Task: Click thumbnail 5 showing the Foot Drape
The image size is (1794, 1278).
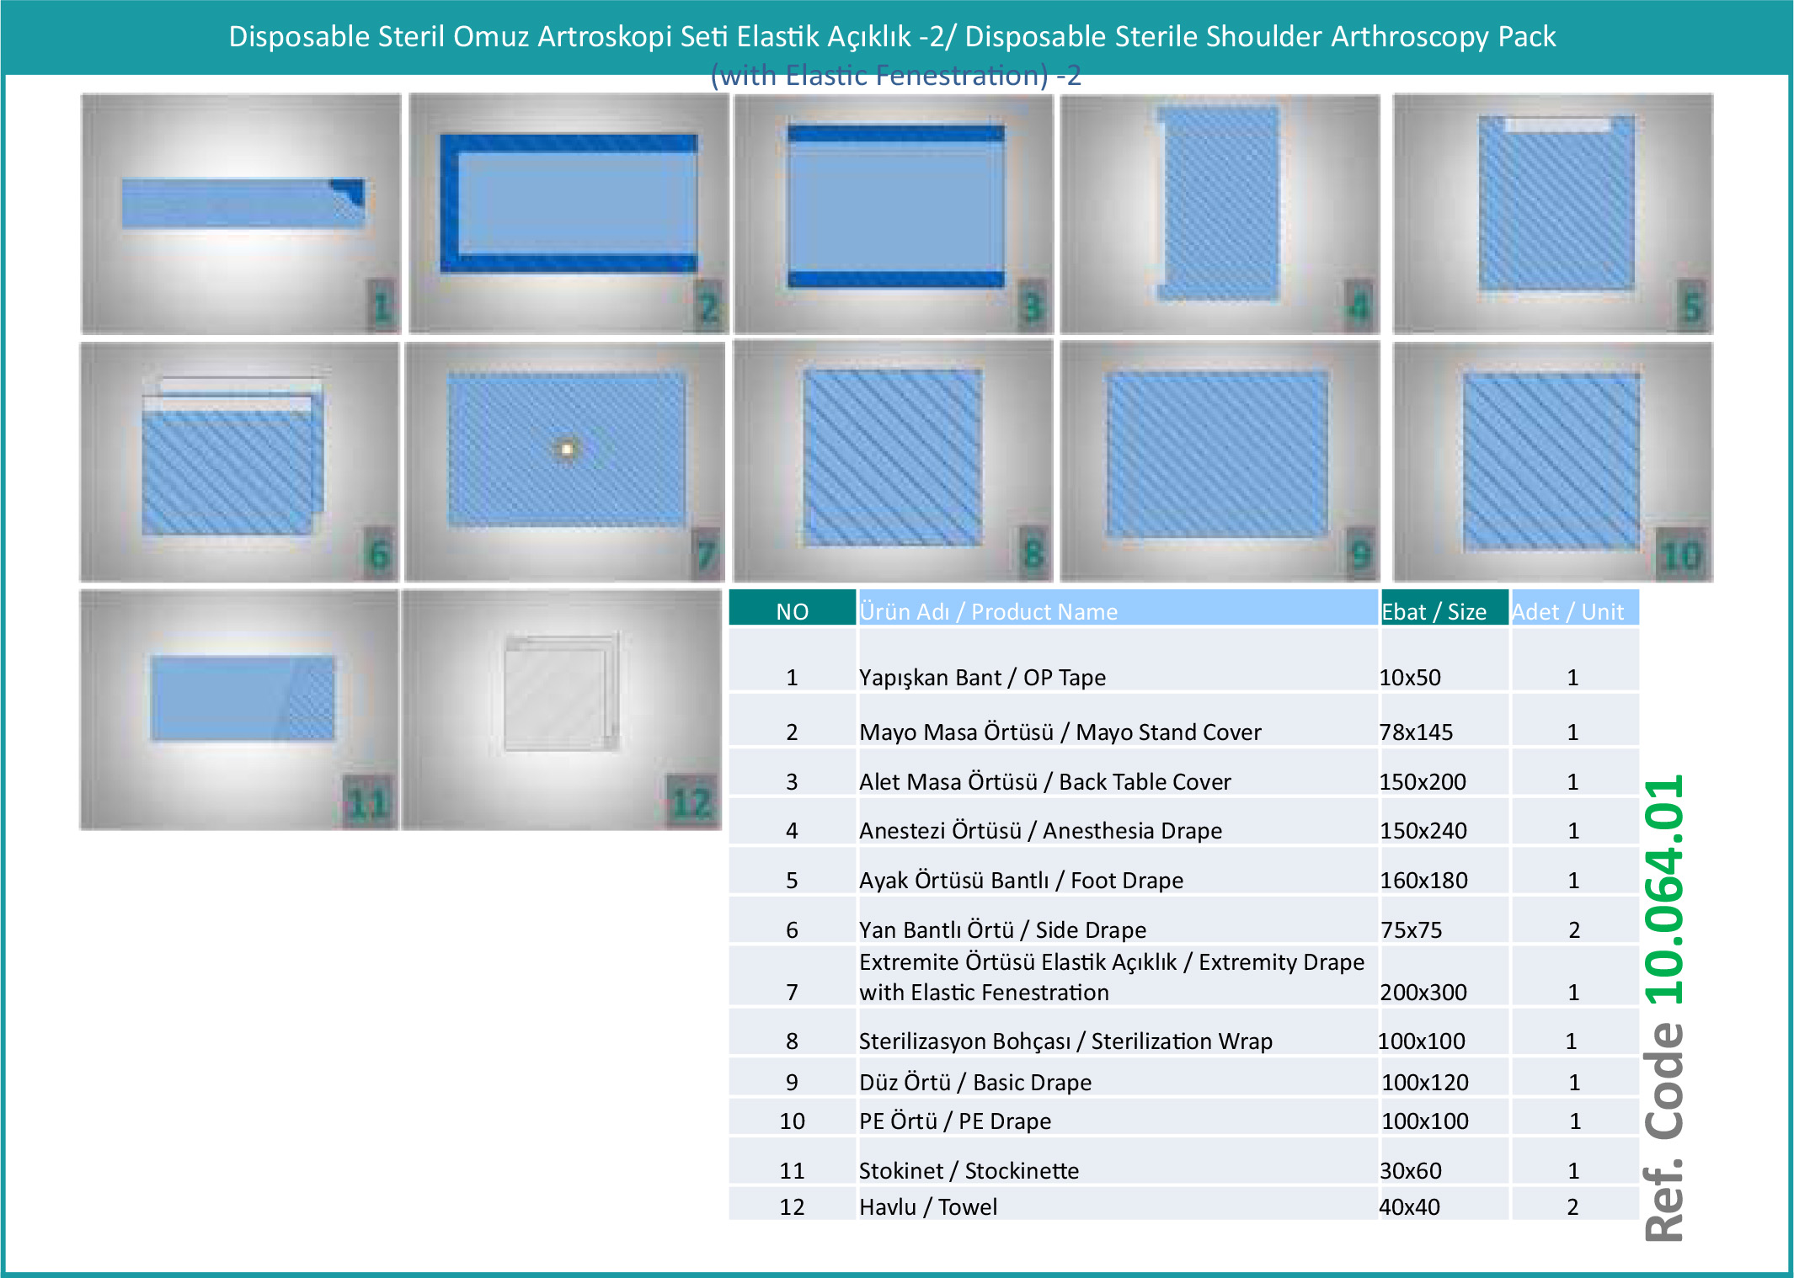Action: pos(1552,214)
